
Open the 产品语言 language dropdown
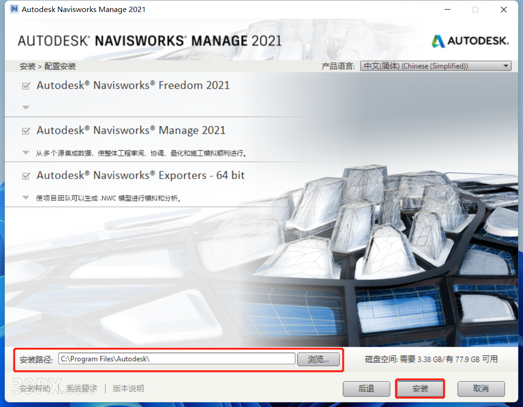pyautogui.click(x=436, y=66)
